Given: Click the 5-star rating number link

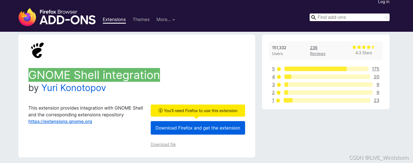Looking at the screenshot, I should 273,69.
